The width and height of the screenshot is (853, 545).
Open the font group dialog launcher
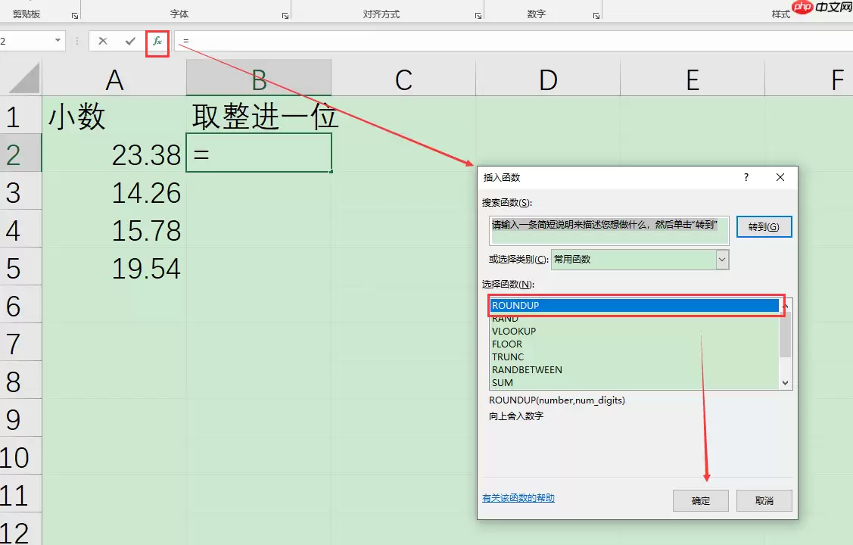tap(285, 16)
